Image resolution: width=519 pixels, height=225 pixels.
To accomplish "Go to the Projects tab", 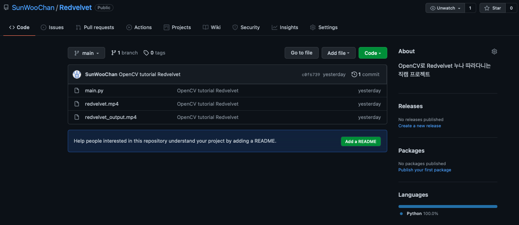I will (177, 27).
